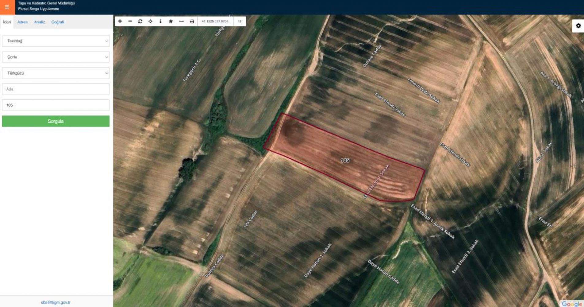Switch to the Adres tab
The height and width of the screenshot is (307, 584).
coord(22,22)
